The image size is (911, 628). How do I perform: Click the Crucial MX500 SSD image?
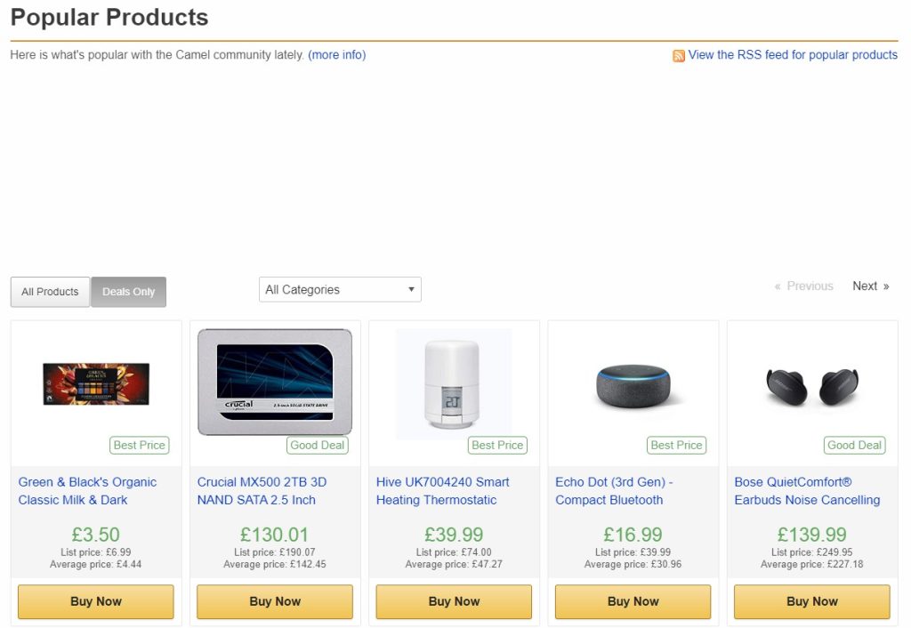pyautogui.click(x=275, y=382)
